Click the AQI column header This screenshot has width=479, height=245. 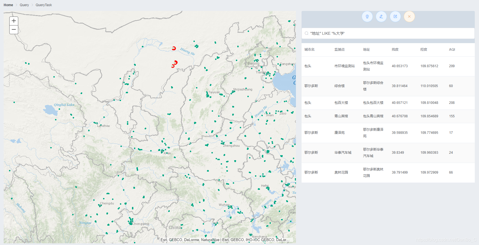point(452,50)
